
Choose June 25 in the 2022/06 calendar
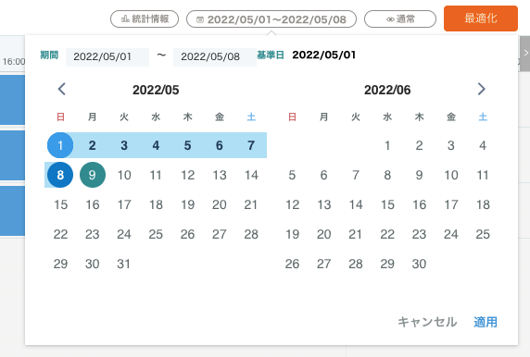(483, 234)
